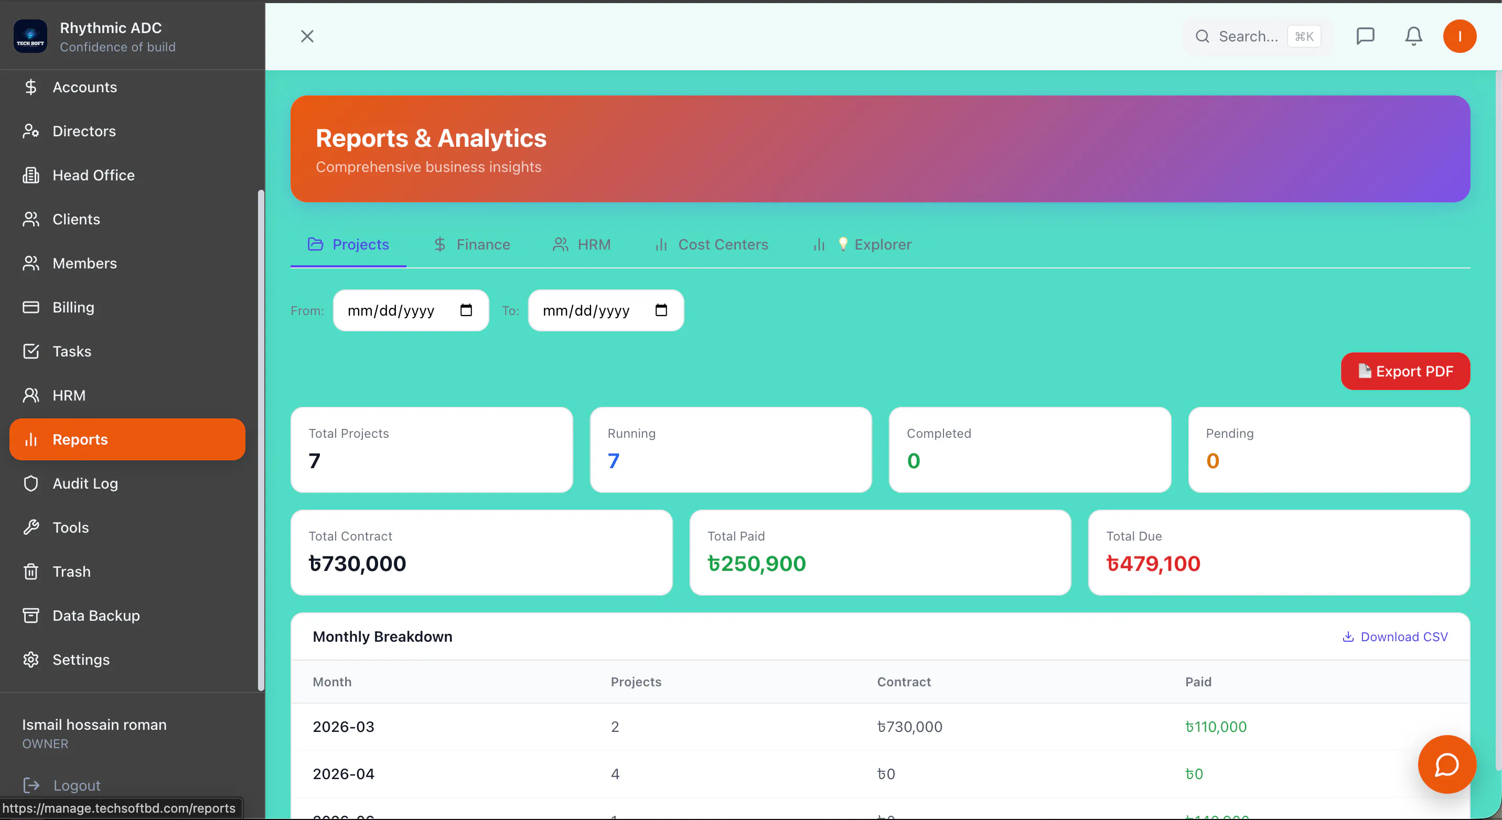Open Accounts in the sidebar
1502x820 pixels.
coord(127,87)
